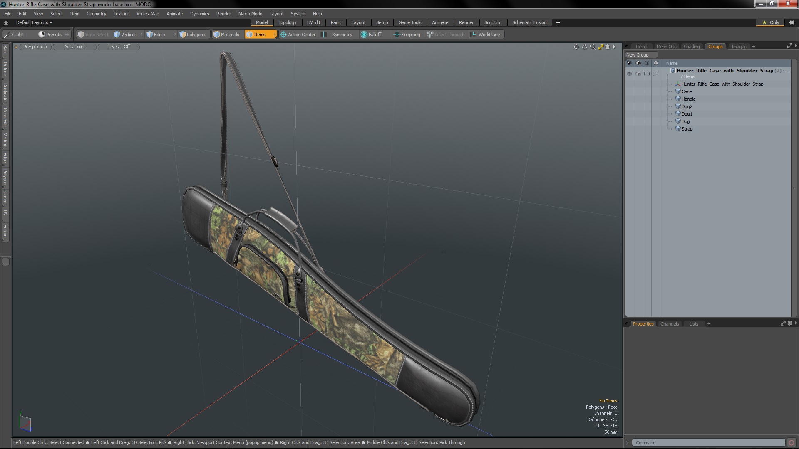Image resolution: width=799 pixels, height=449 pixels.
Task: Switch to the Images tab
Action: coord(739,47)
